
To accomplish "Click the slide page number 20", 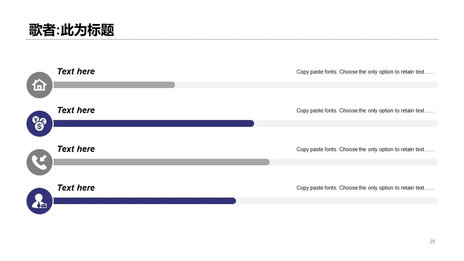I will coord(432,241).
